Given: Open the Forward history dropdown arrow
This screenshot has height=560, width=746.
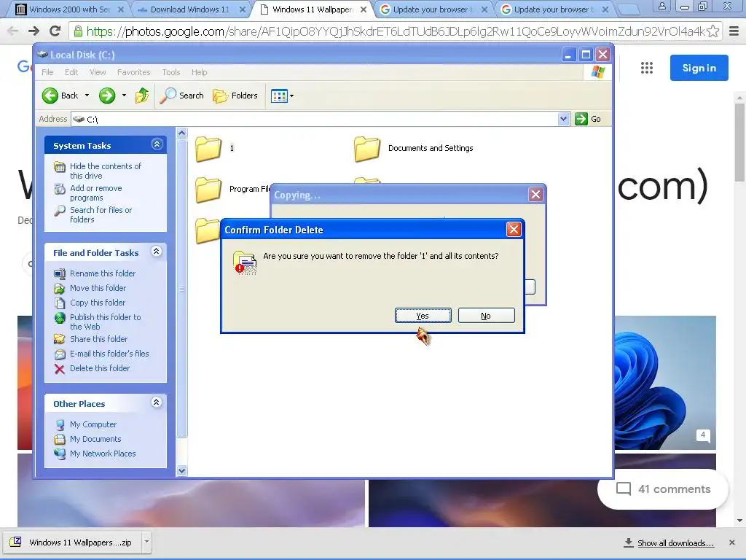Looking at the screenshot, I should pyautogui.click(x=124, y=96).
